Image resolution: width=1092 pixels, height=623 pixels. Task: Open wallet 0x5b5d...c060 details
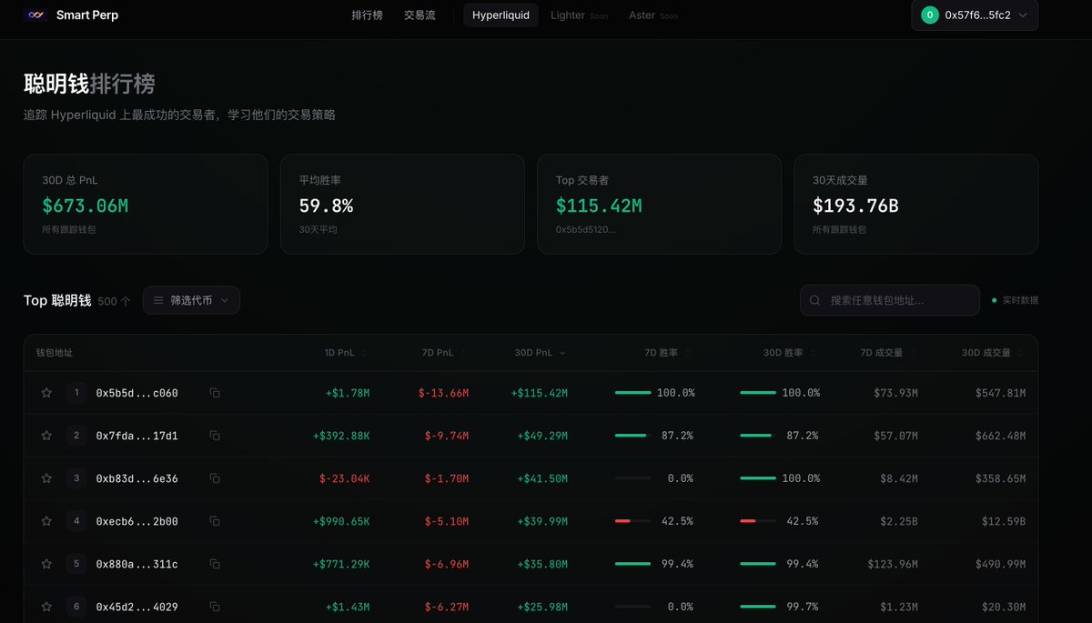136,393
